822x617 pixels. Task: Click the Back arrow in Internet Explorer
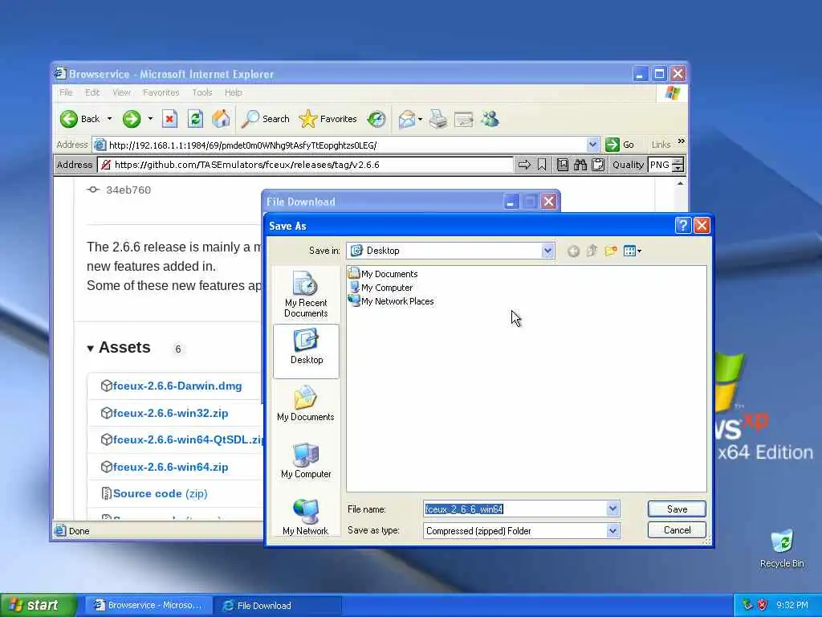[x=69, y=119]
